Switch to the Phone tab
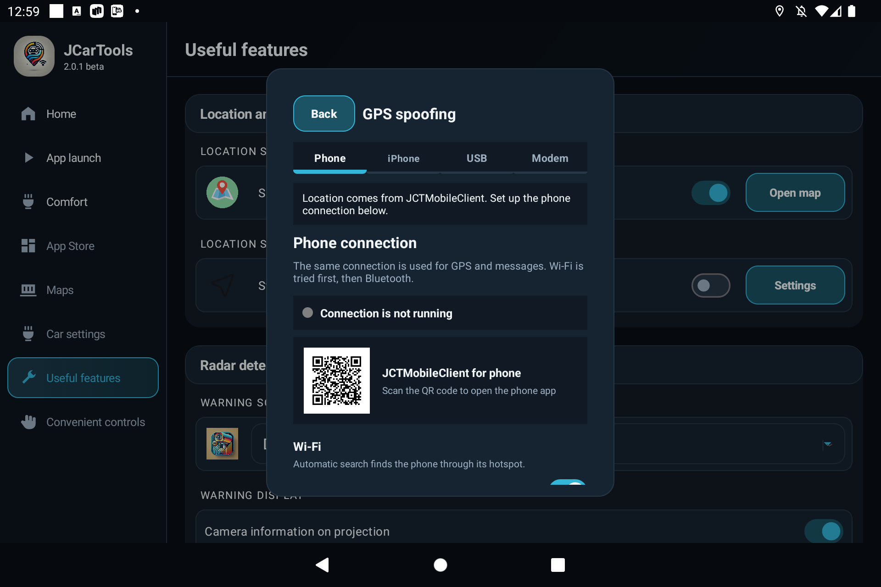Screen dimensions: 881x587 pos(330,158)
